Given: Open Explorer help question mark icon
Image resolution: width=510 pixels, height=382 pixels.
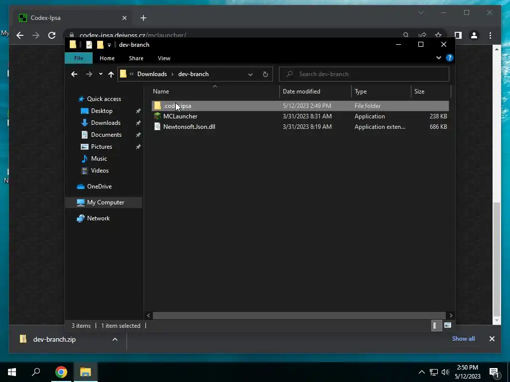Looking at the screenshot, I should tap(450, 58).
